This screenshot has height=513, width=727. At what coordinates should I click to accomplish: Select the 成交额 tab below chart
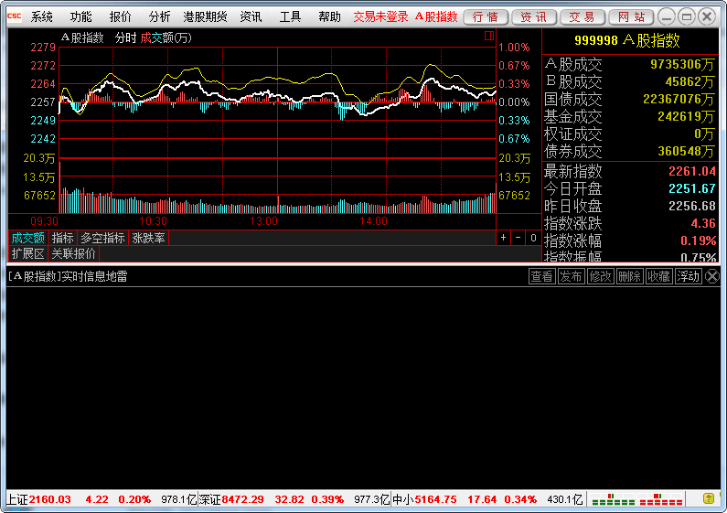click(27, 239)
